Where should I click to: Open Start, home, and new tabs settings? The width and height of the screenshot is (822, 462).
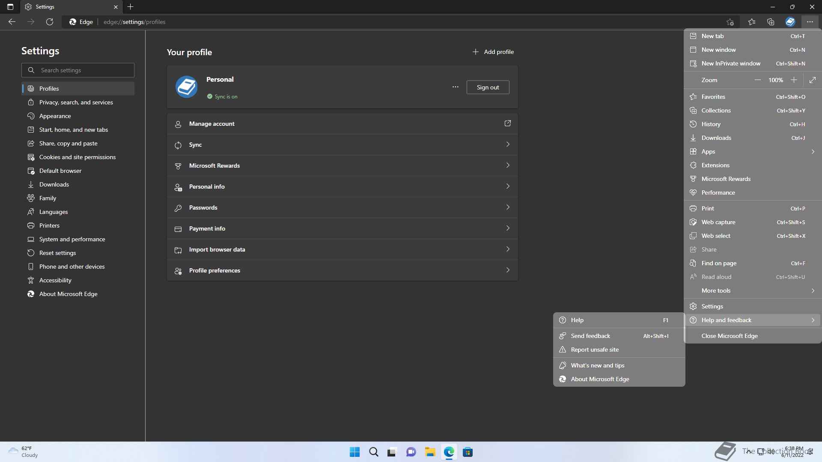(78, 130)
